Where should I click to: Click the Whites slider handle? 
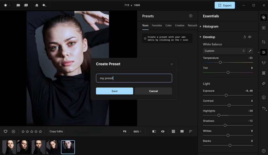(228, 135)
